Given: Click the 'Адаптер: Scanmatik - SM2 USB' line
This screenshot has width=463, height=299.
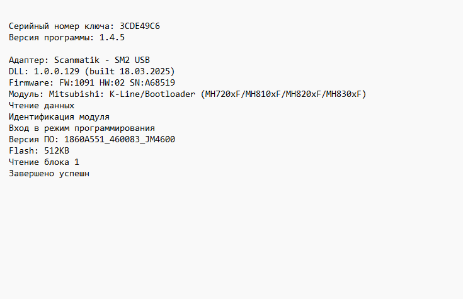Looking at the screenshot, I should point(79,60).
